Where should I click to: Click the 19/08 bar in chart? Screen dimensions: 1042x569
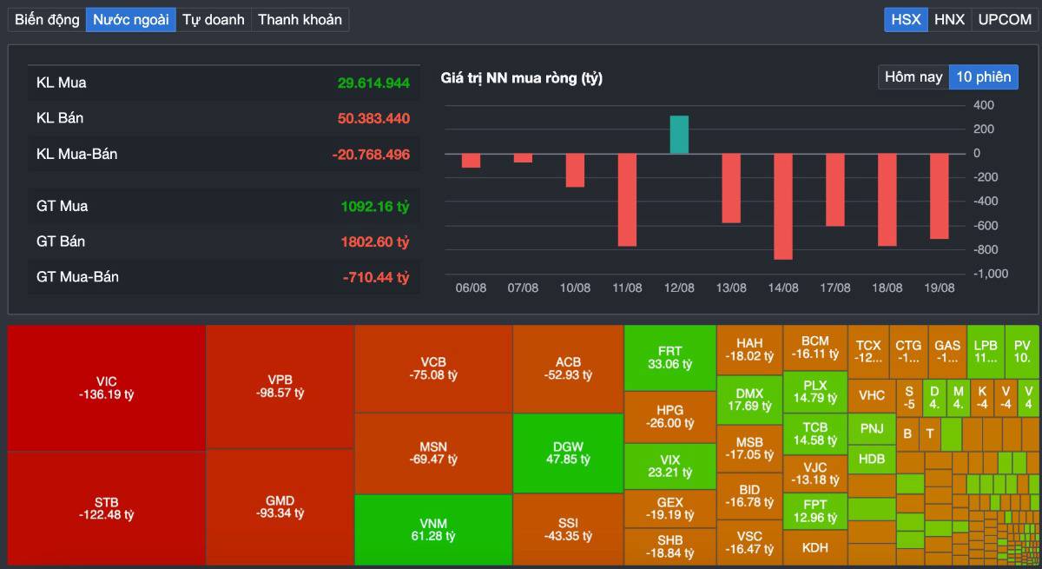(x=940, y=196)
